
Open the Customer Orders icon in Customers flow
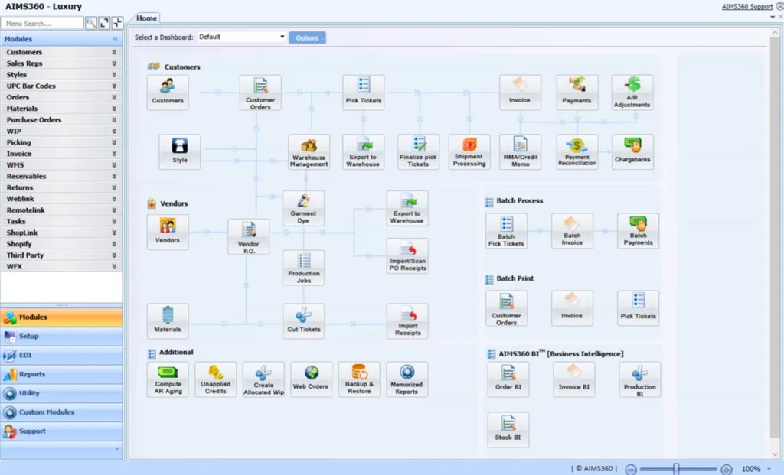click(x=260, y=93)
